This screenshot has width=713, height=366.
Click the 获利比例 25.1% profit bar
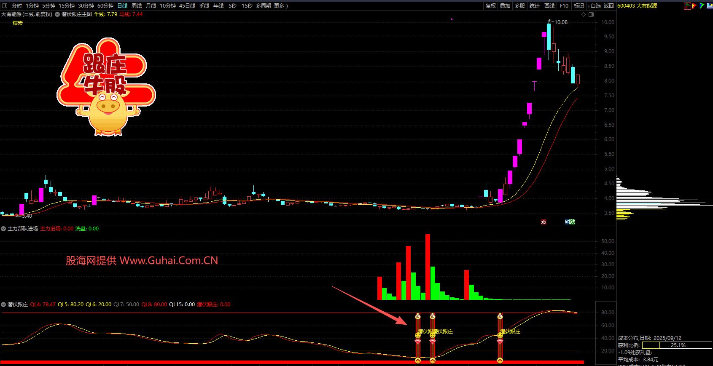677,345
